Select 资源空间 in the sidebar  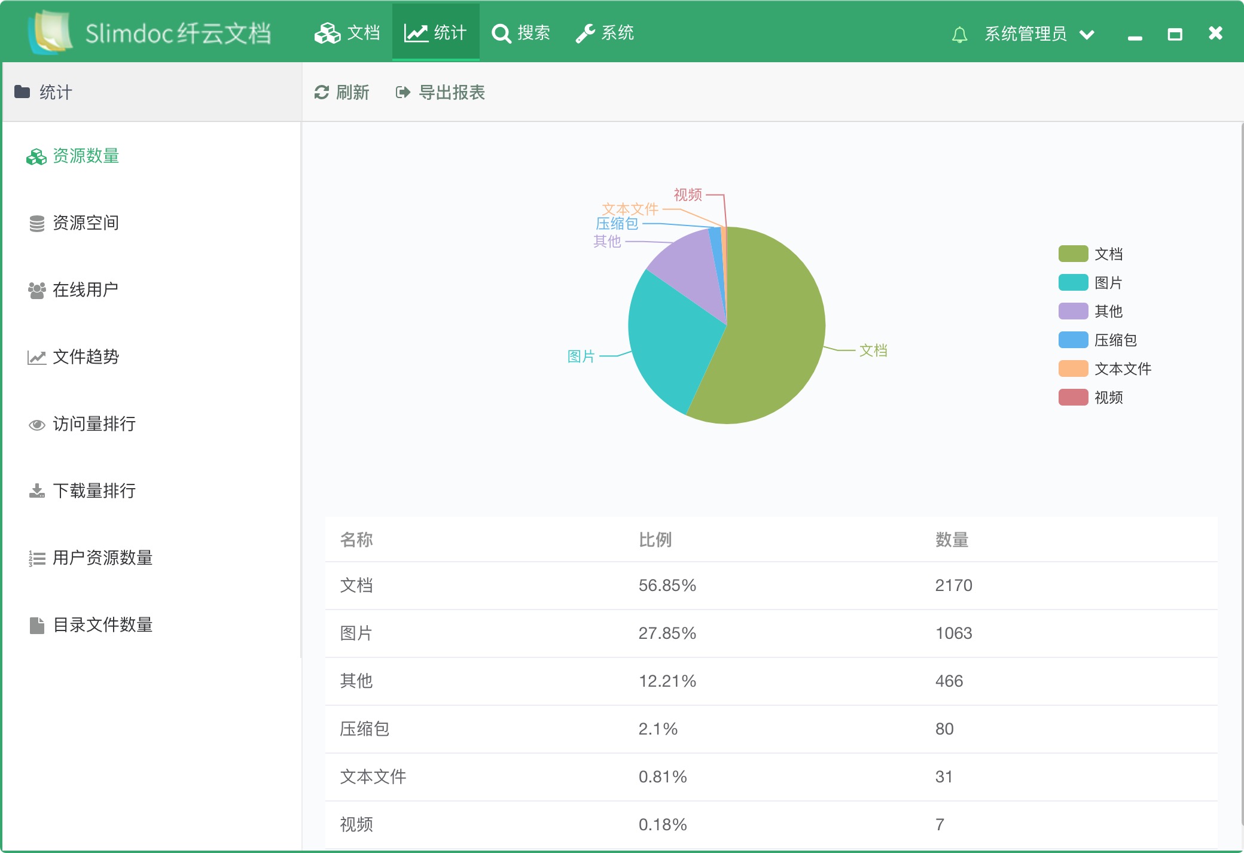(x=73, y=223)
